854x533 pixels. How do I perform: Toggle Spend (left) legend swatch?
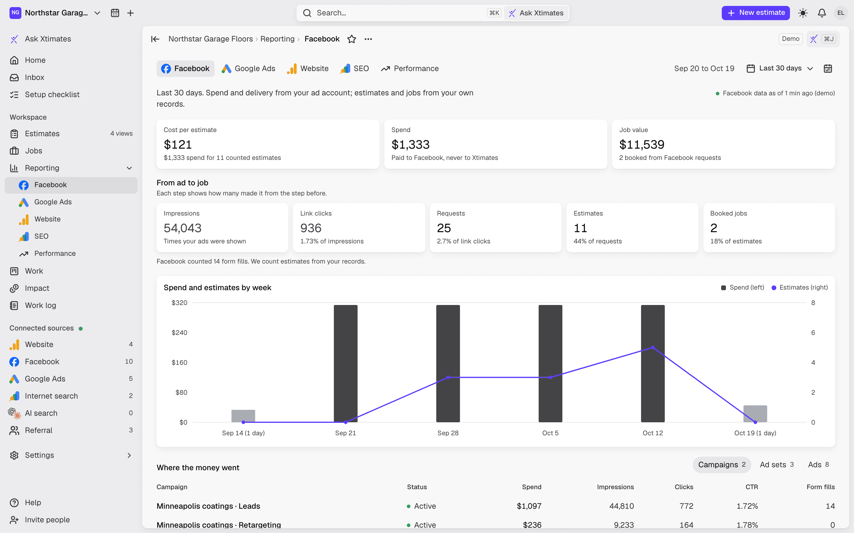tap(723, 288)
